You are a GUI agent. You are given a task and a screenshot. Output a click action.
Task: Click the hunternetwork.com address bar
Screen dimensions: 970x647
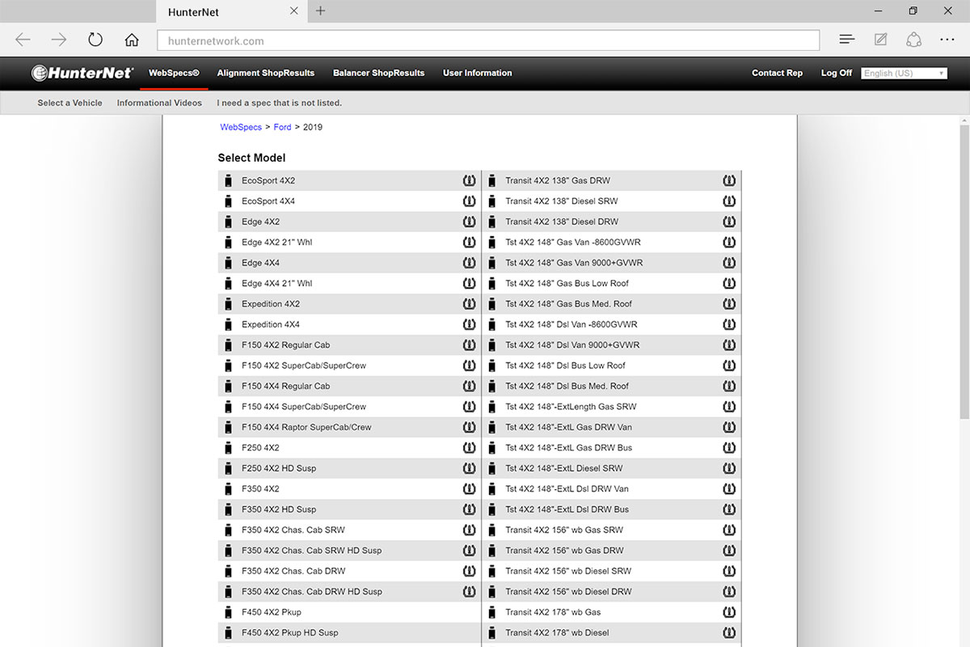click(488, 40)
